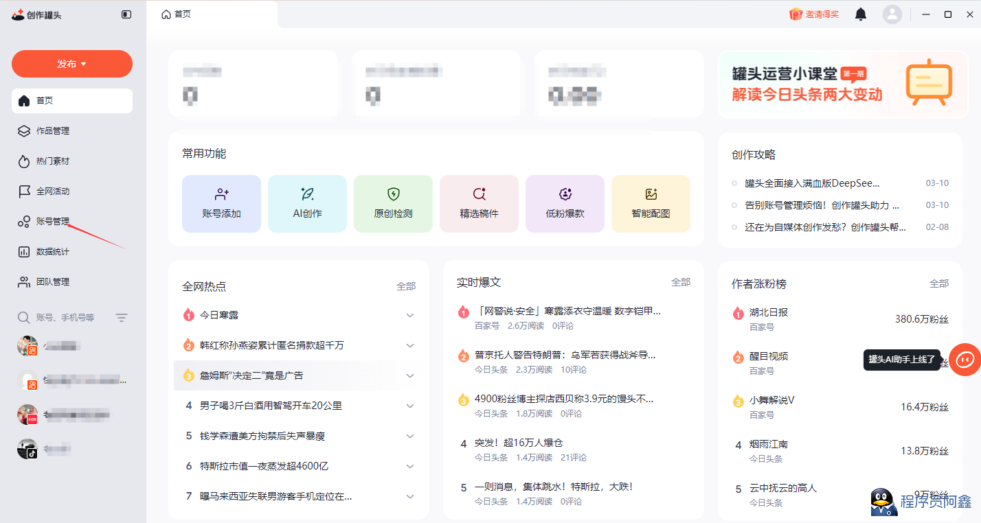This screenshot has height=523, width=981.
Task: Click the notification bell icon
Action: [860, 14]
